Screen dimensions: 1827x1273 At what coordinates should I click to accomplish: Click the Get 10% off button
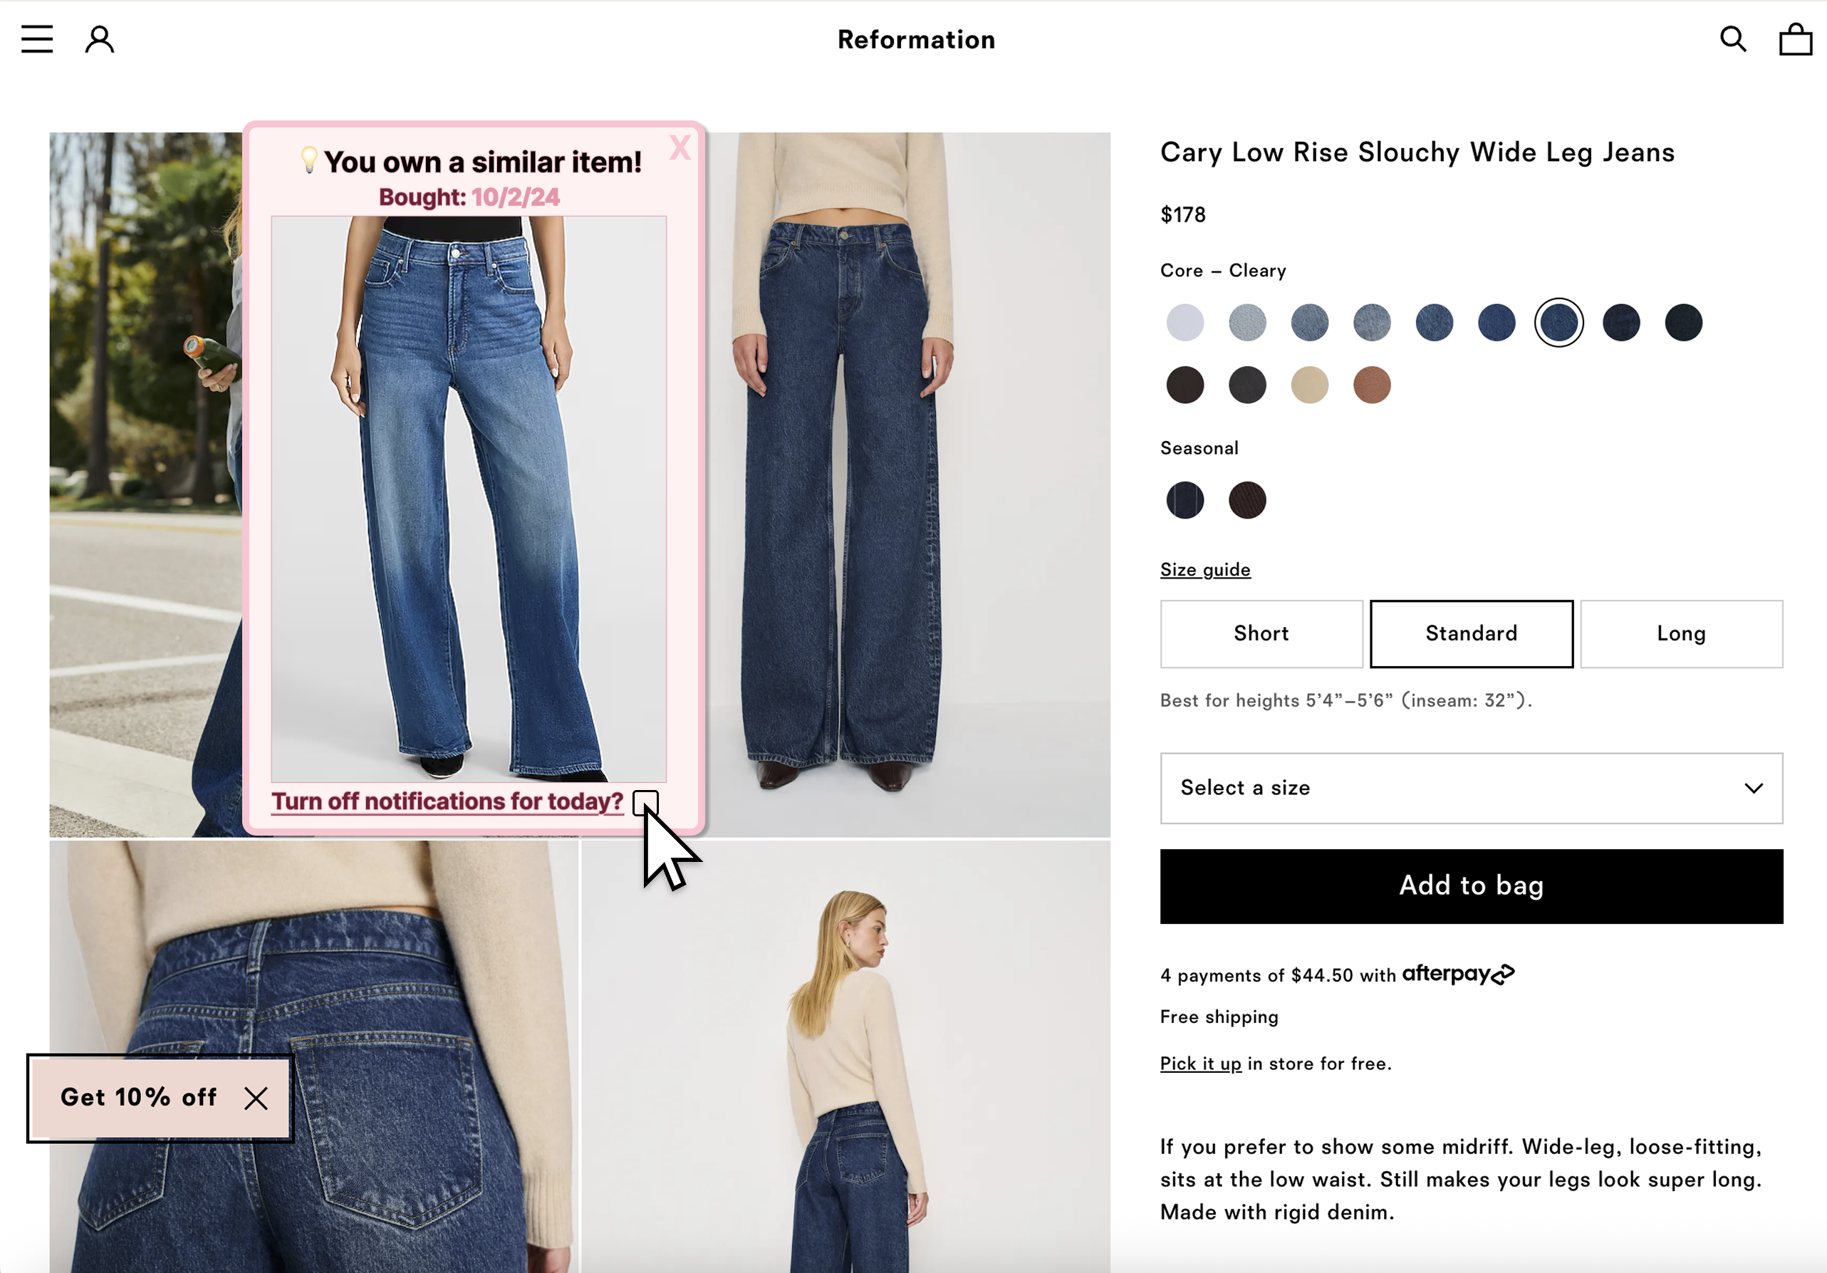pyautogui.click(x=138, y=1098)
